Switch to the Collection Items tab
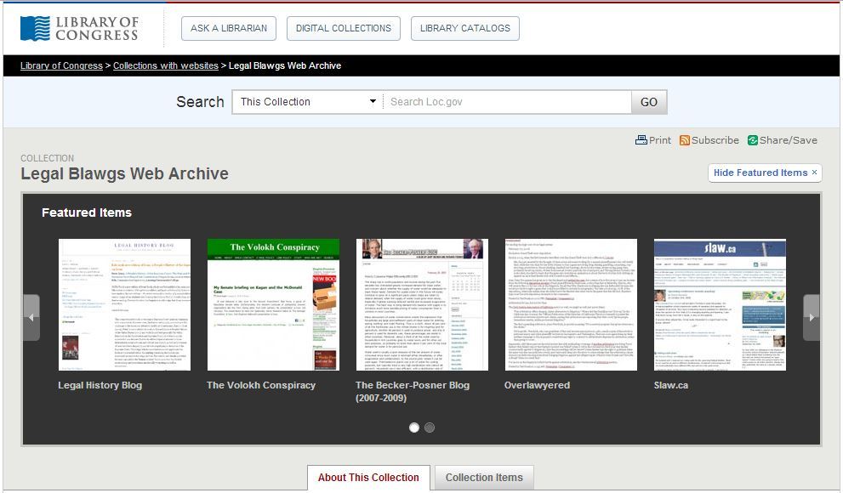This screenshot has height=493, width=843. pyautogui.click(x=484, y=478)
